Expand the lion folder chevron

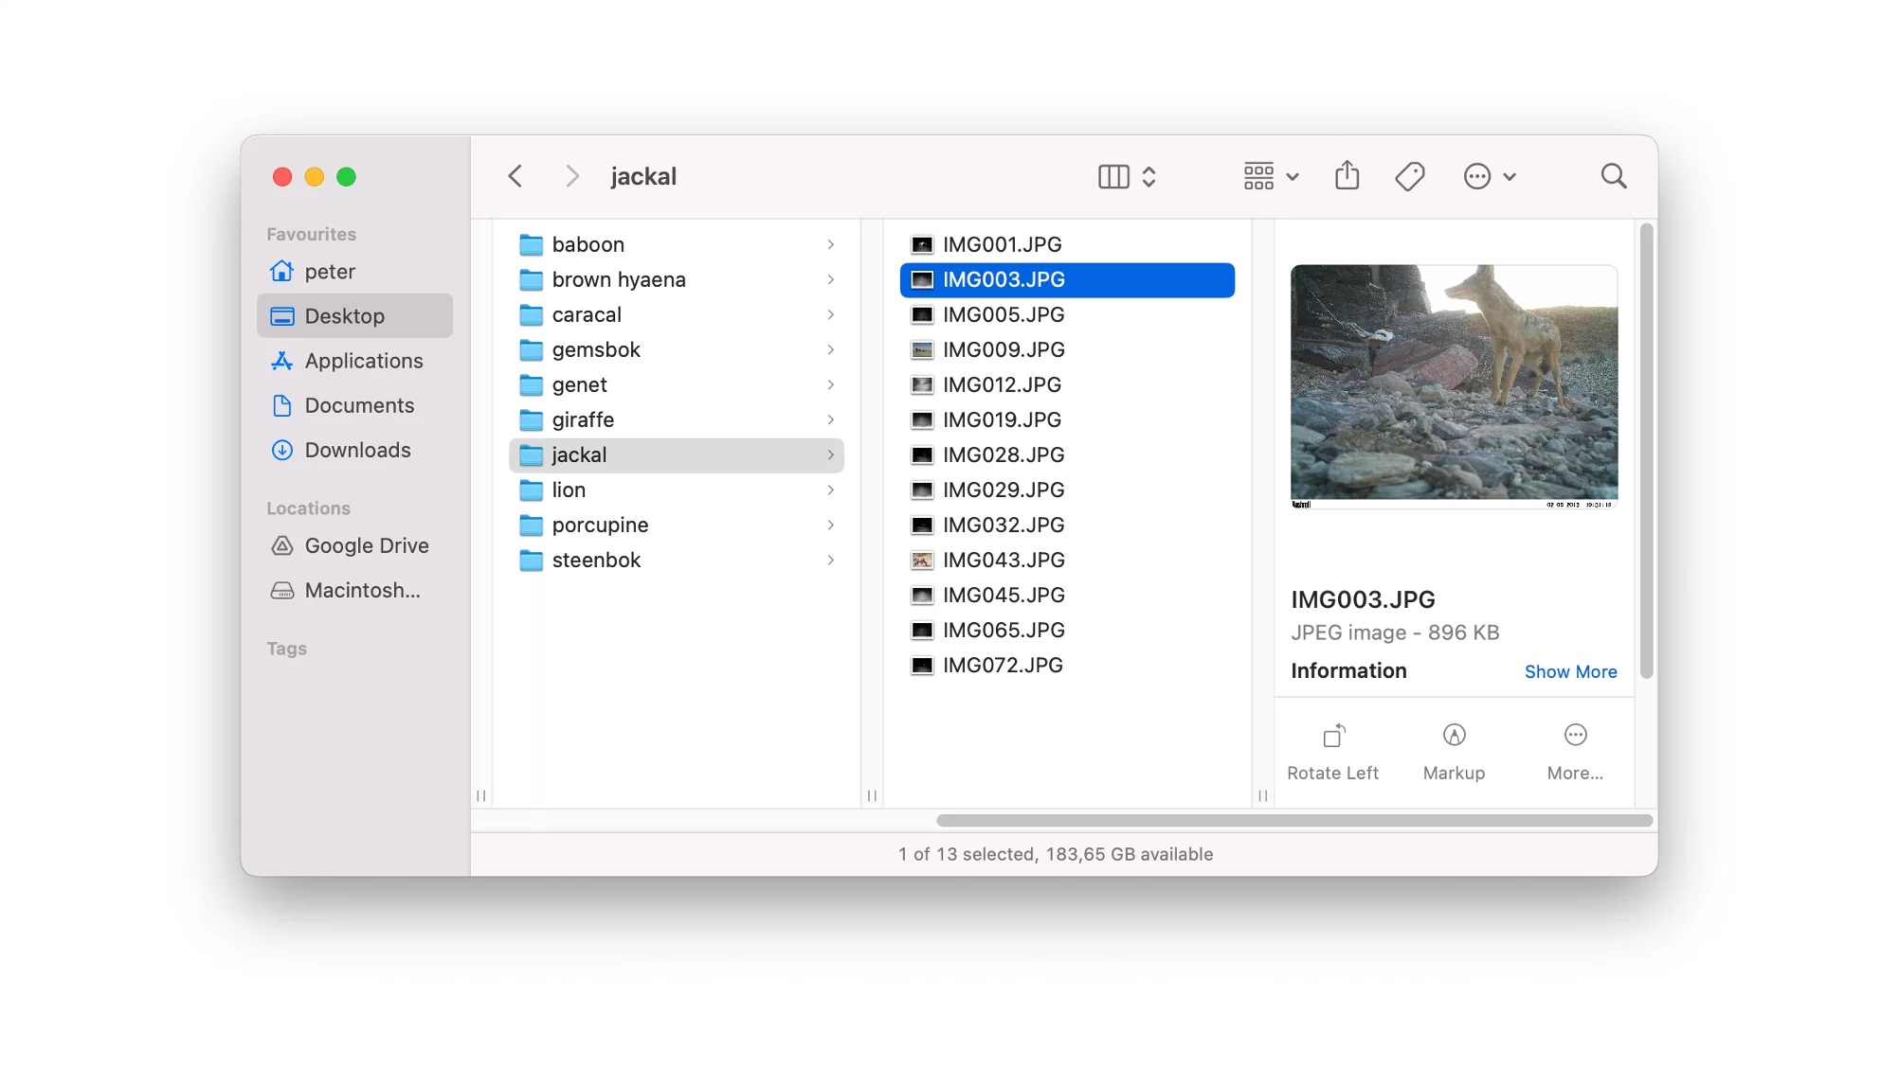pos(830,490)
